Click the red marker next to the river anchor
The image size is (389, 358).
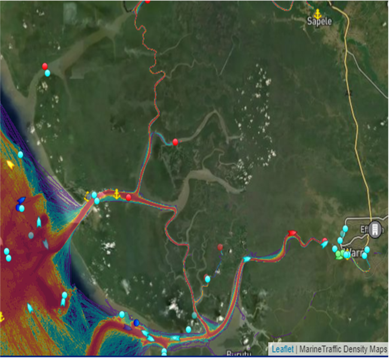[128, 197]
